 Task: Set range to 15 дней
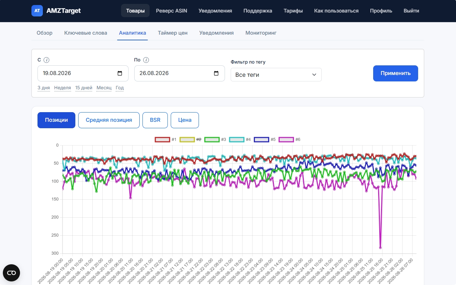click(x=84, y=88)
